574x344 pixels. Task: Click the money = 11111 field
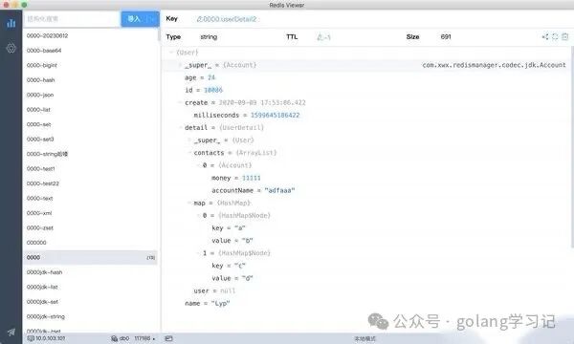pyautogui.click(x=235, y=178)
